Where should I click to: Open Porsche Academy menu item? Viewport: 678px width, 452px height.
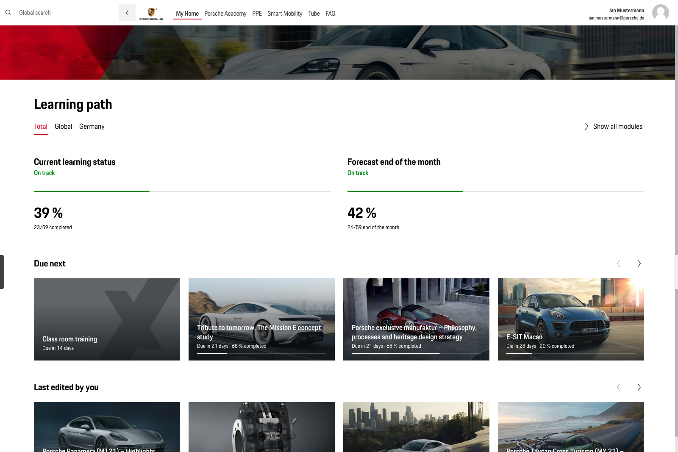point(225,14)
